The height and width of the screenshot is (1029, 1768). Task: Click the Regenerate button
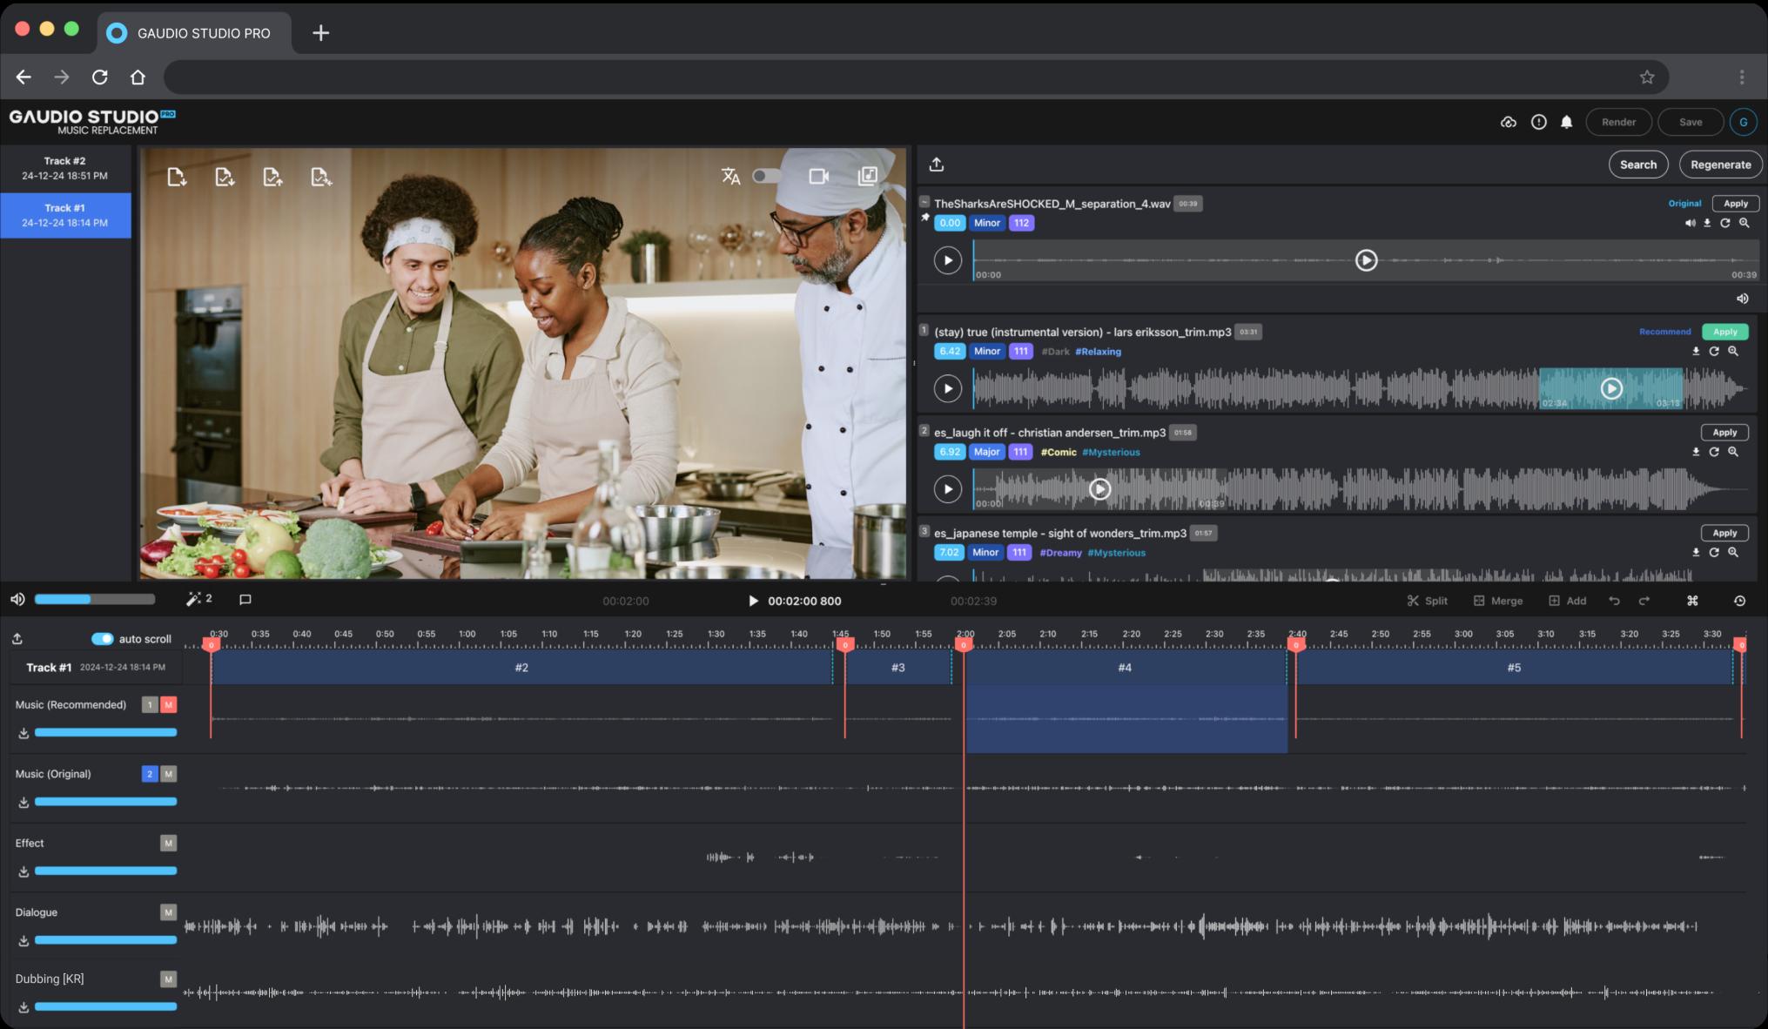click(1720, 165)
